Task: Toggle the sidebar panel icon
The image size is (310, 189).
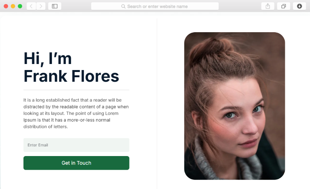Action: click(x=55, y=6)
